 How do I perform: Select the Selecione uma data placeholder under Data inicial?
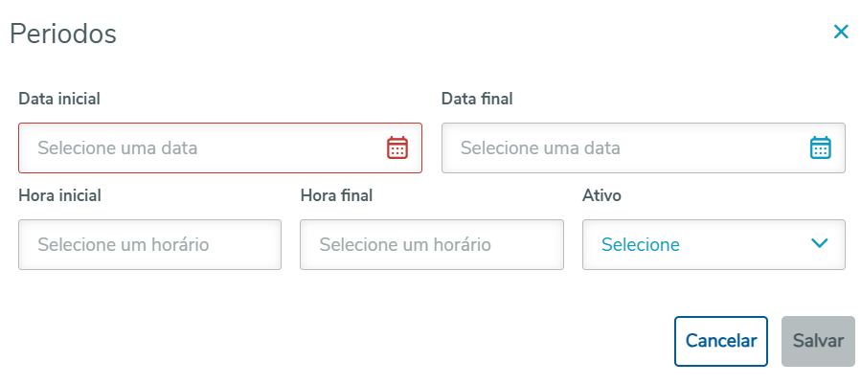point(118,148)
